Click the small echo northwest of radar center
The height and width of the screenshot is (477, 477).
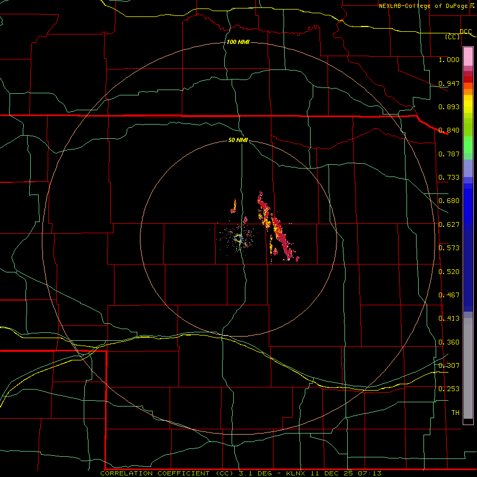coord(234,206)
